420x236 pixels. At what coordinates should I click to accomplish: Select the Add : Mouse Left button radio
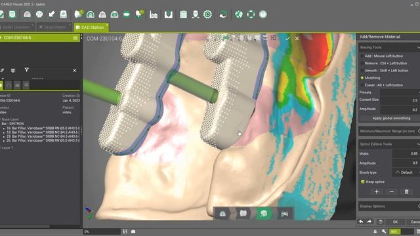pos(362,56)
